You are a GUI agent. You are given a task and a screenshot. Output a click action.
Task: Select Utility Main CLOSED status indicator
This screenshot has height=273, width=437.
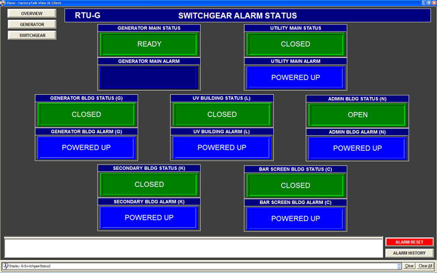pos(295,44)
